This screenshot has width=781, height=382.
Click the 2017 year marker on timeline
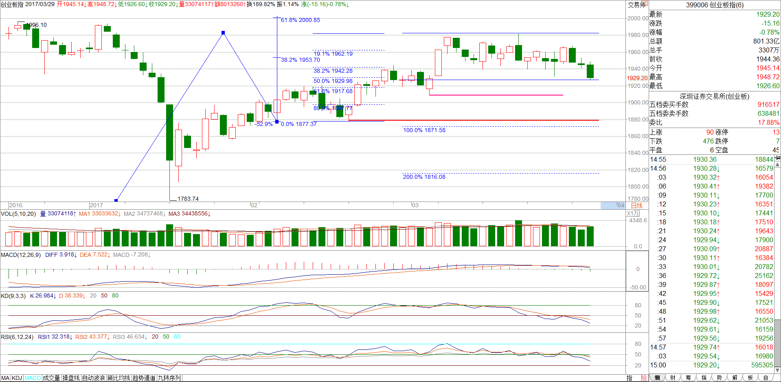click(x=96, y=205)
